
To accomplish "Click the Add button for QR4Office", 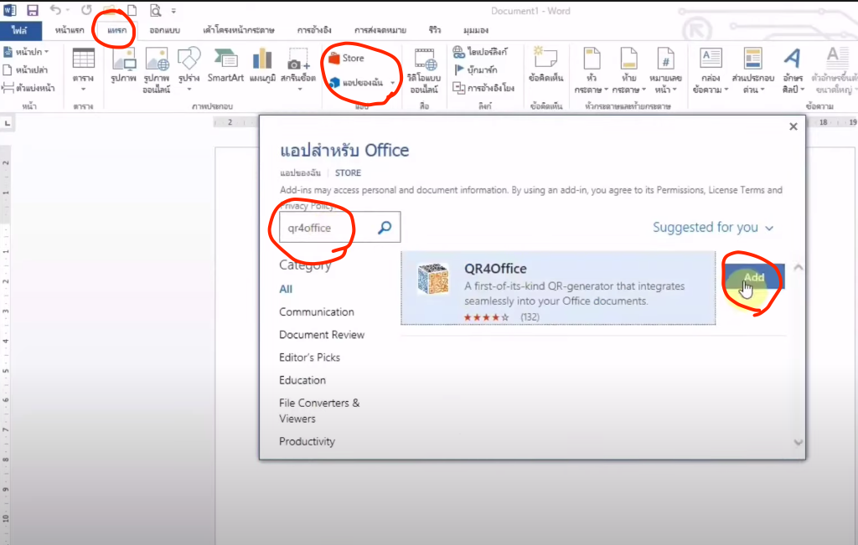I will point(754,276).
